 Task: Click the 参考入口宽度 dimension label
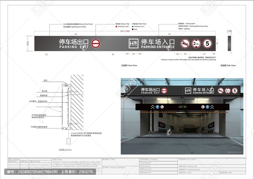[125, 31]
